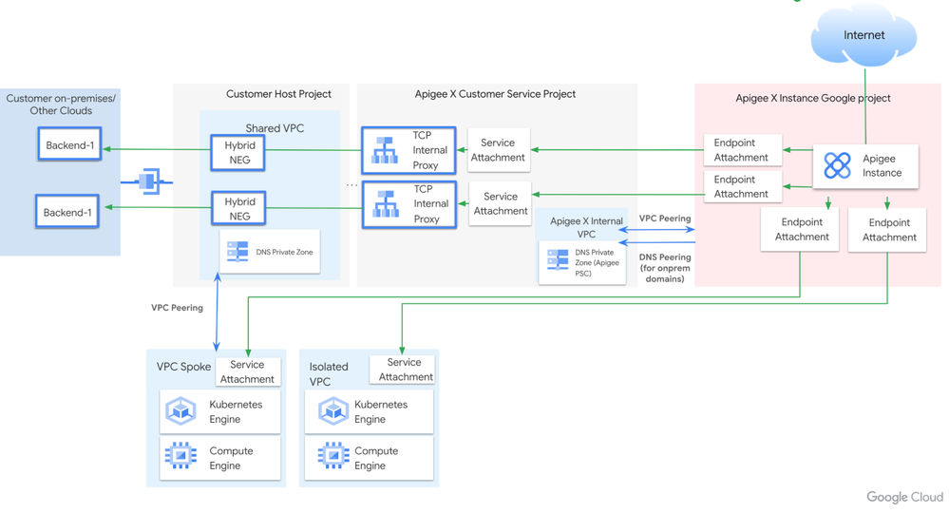The width and height of the screenshot is (949, 513).
Task: Click the 'VPC Spoke' label
Action: pyautogui.click(x=183, y=367)
